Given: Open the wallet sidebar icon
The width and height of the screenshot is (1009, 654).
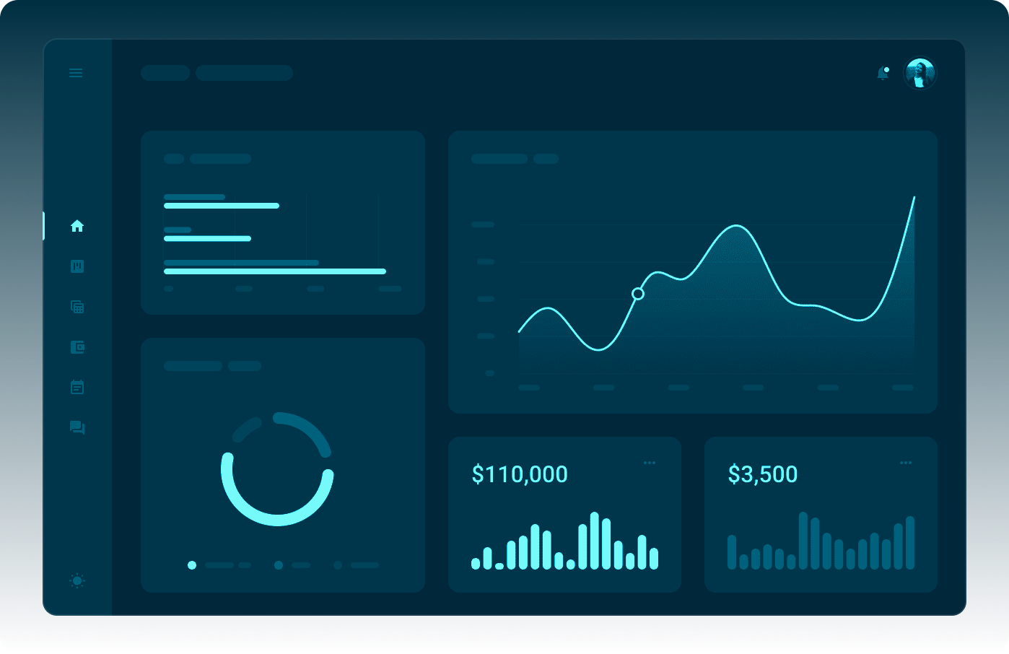Looking at the screenshot, I should [x=77, y=347].
